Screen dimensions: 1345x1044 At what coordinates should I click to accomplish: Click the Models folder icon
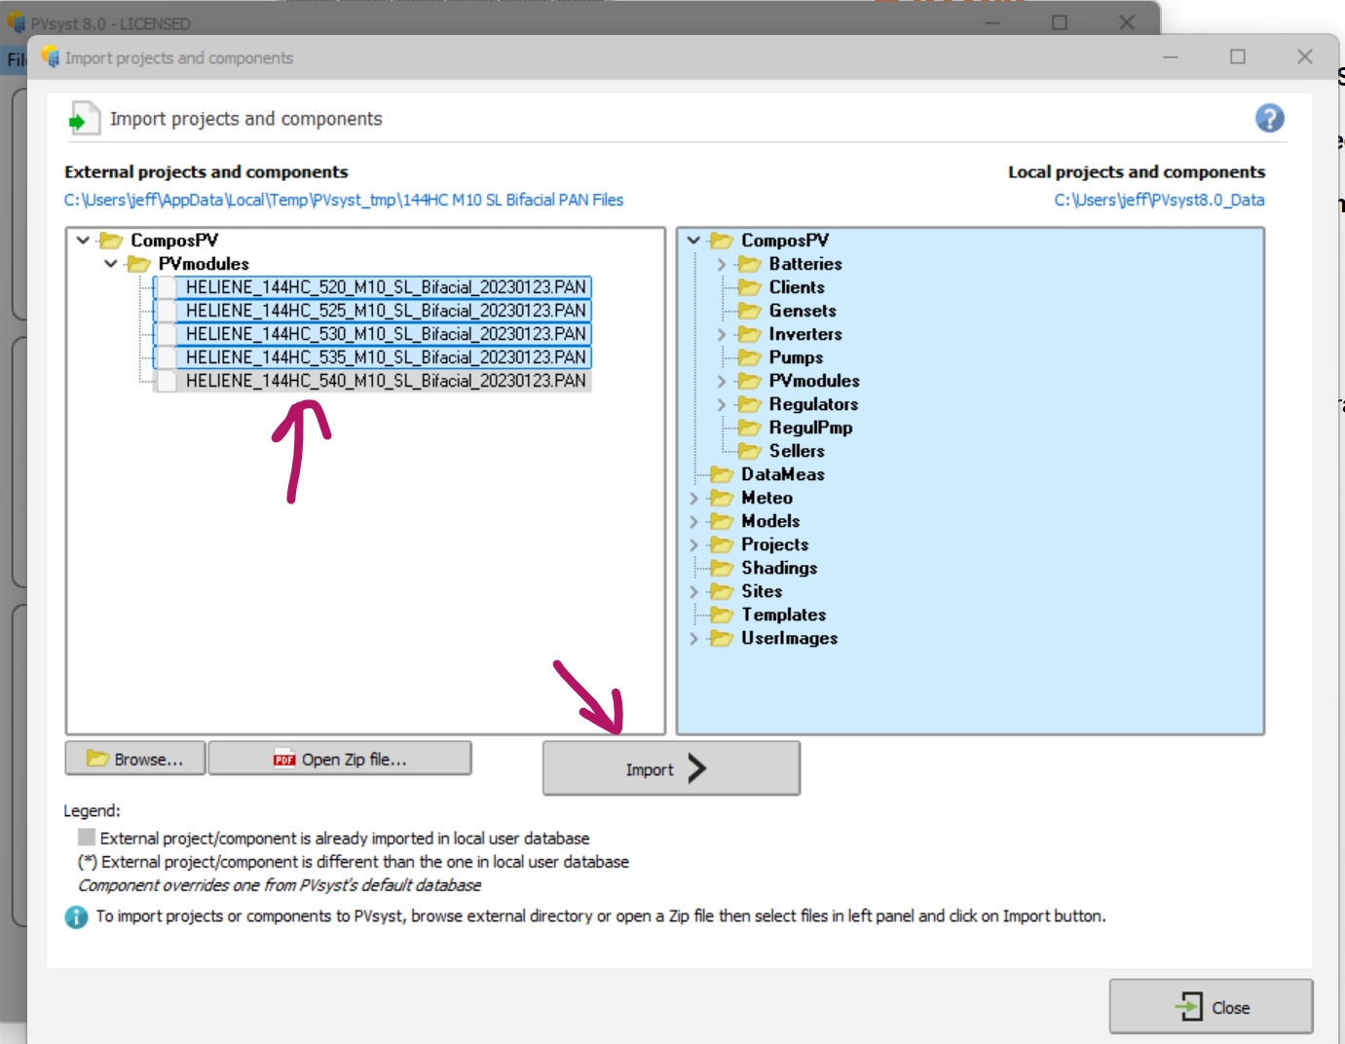click(722, 521)
